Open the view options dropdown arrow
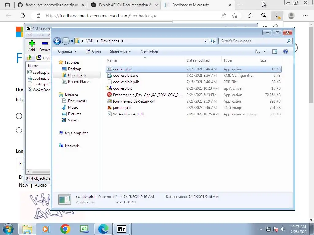This screenshot has height=235, width=314. [264, 51]
